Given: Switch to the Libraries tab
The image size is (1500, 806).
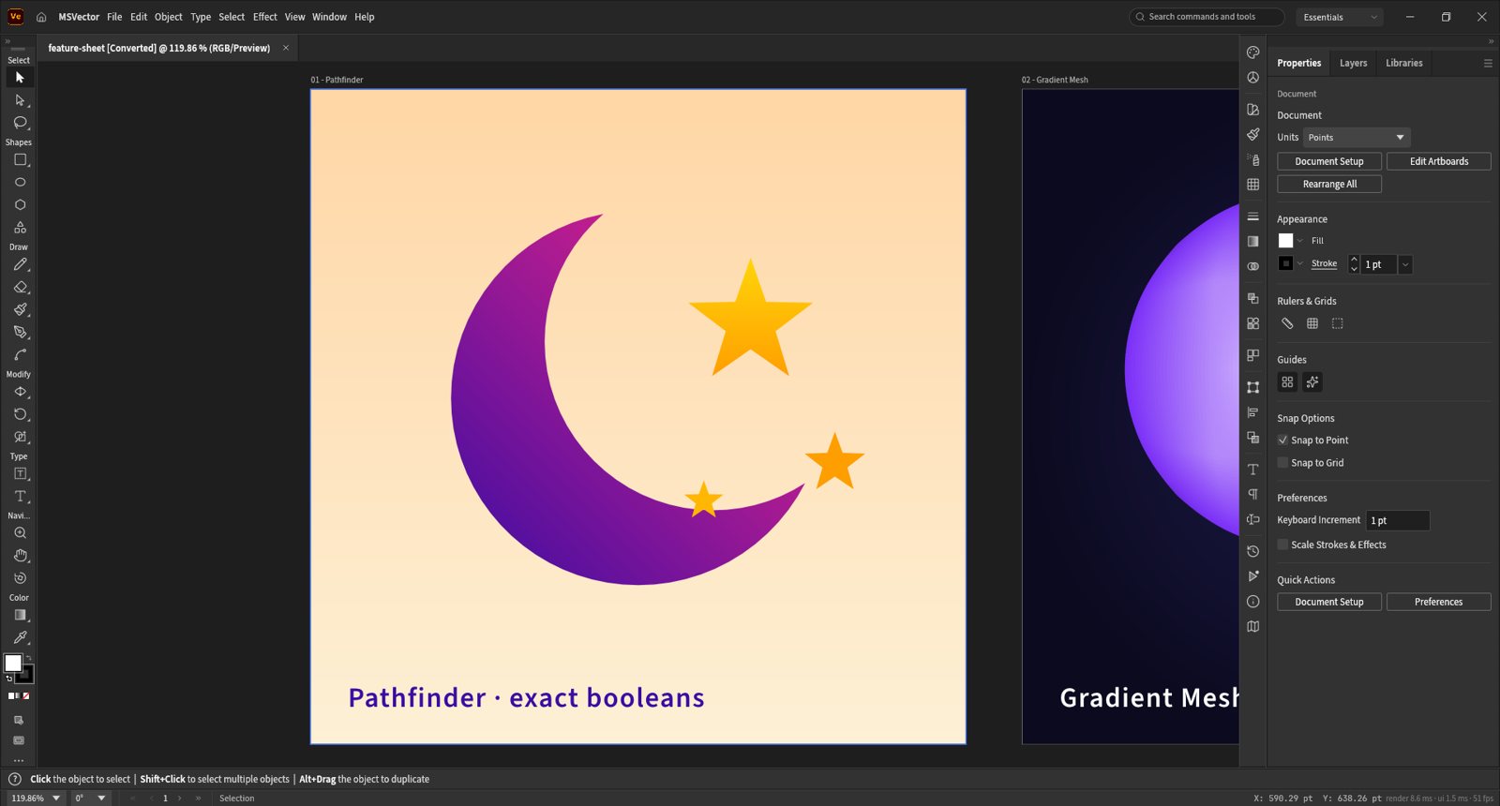Looking at the screenshot, I should click(x=1403, y=63).
